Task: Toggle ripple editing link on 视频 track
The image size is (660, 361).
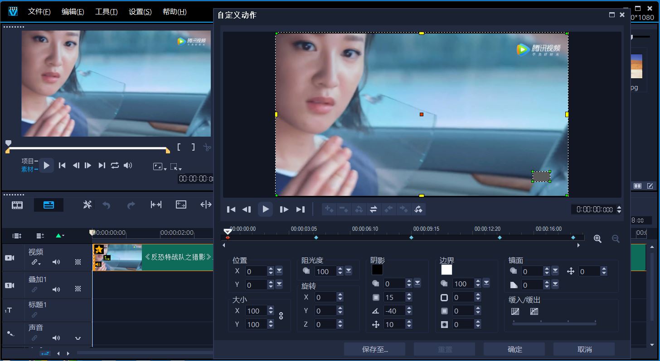Action: coord(36,262)
